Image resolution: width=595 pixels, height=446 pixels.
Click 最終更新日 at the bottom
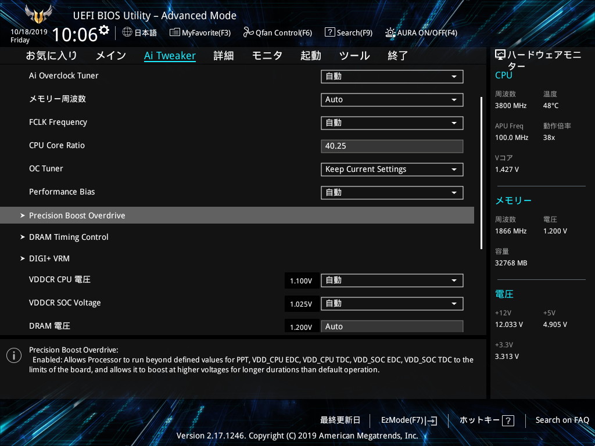tap(340, 420)
